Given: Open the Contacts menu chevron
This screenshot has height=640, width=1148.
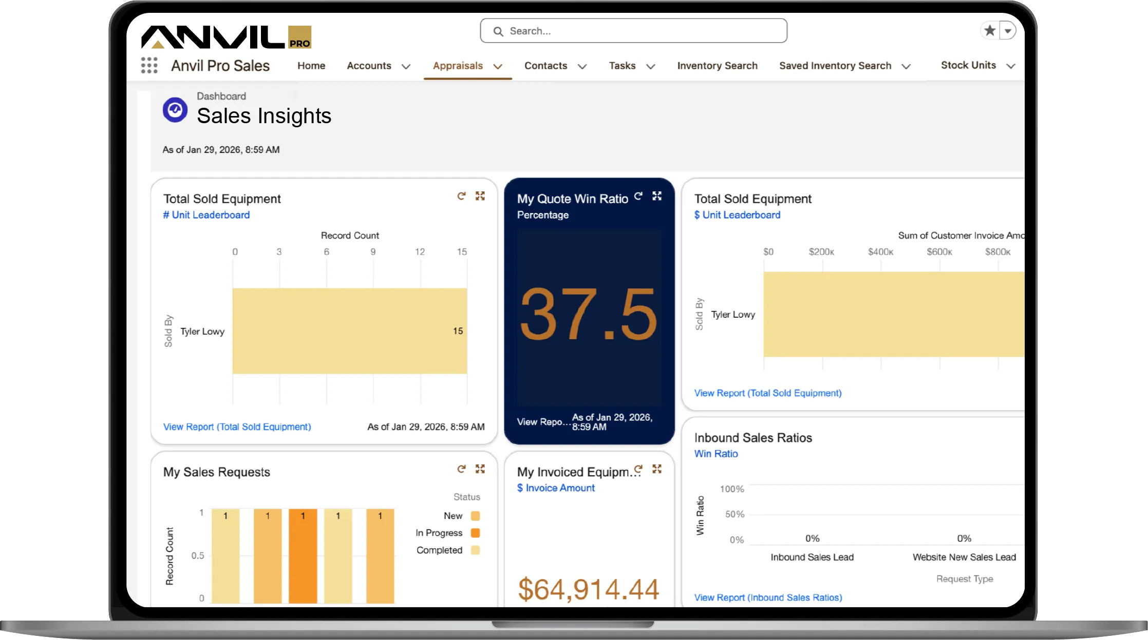Looking at the screenshot, I should click(582, 66).
